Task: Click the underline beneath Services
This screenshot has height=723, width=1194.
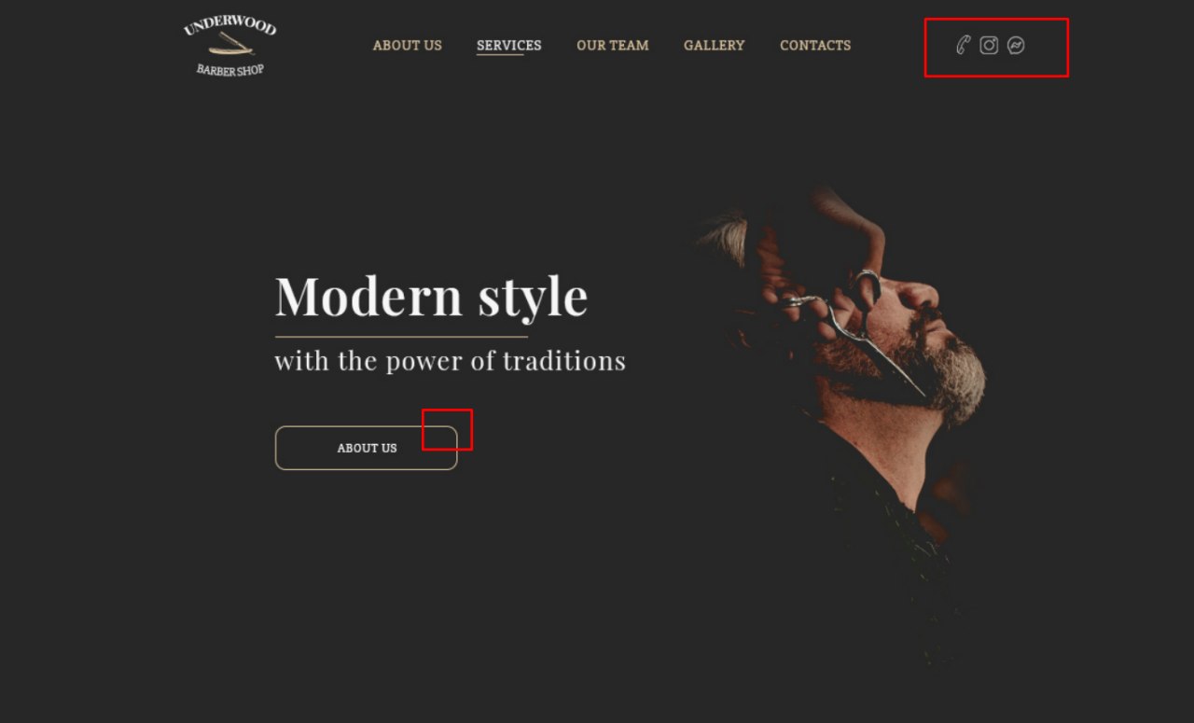Action: point(499,55)
